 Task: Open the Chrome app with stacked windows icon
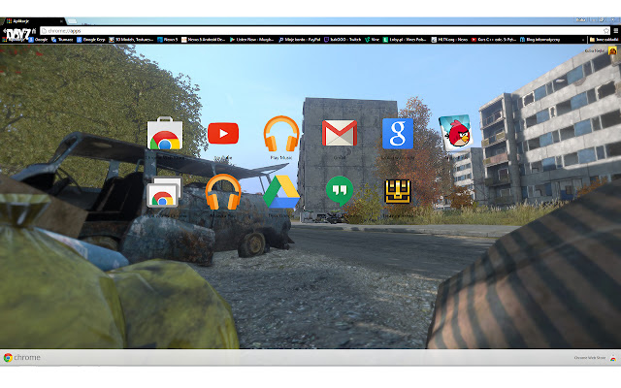164,192
